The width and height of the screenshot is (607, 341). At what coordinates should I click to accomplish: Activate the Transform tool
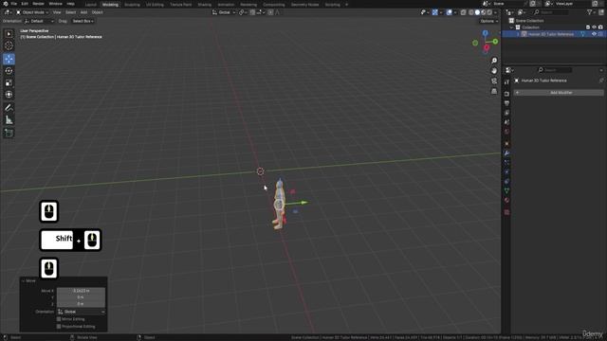click(x=9, y=95)
